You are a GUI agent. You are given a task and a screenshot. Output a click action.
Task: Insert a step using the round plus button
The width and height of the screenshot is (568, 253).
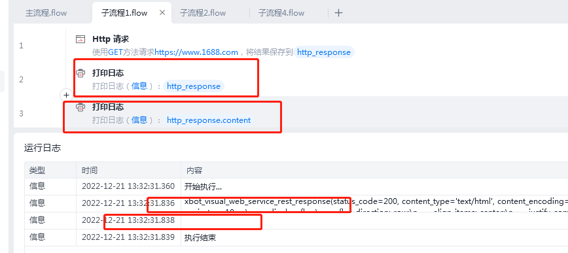point(66,95)
